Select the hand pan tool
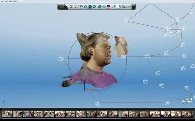The image size is (195, 121). click(x=81, y=7)
